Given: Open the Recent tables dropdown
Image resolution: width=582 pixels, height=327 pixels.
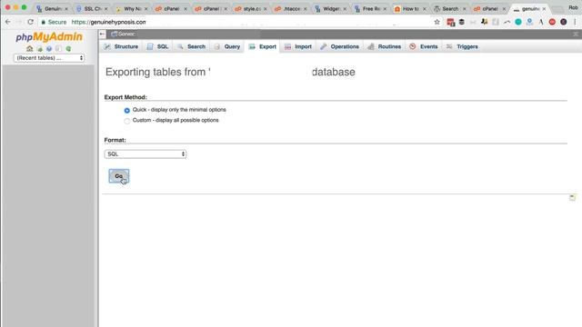Looking at the screenshot, I should pos(48,58).
